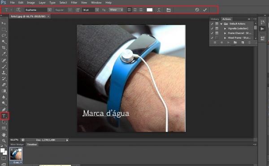This screenshot has height=166, width=269.
Task: Toggle dialog for Frame Channel action
Action: [217, 33]
